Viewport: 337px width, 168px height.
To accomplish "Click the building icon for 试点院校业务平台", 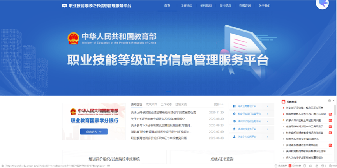I will (234, 129).
